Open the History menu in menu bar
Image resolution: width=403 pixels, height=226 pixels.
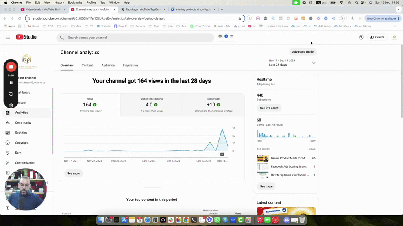pos(59,2)
